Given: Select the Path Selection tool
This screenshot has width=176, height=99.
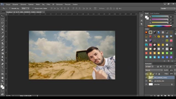Looking at the screenshot, I should (2, 71).
